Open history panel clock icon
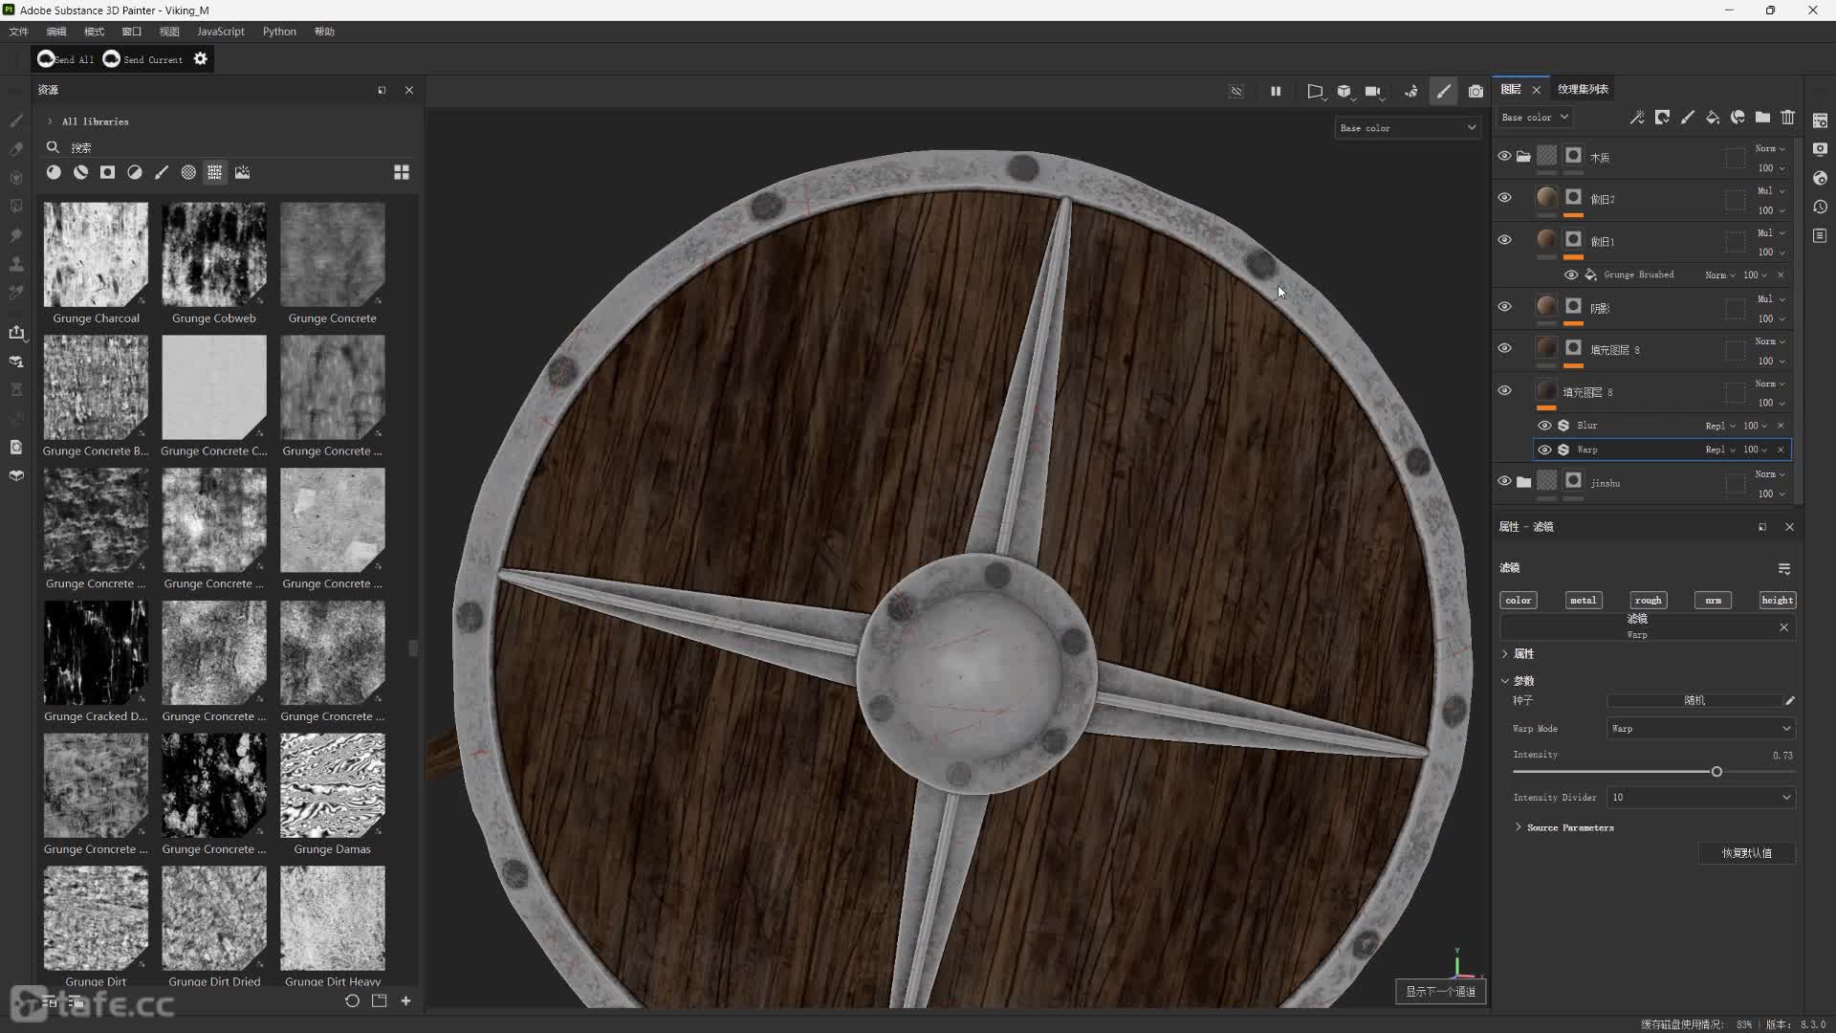The height and width of the screenshot is (1033, 1836). [x=1820, y=207]
